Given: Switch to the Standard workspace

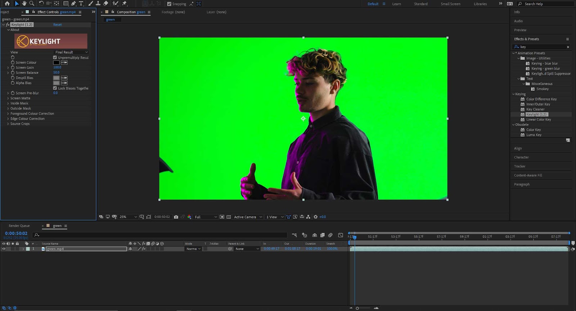Looking at the screenshot, I should [x=421, y=4].
